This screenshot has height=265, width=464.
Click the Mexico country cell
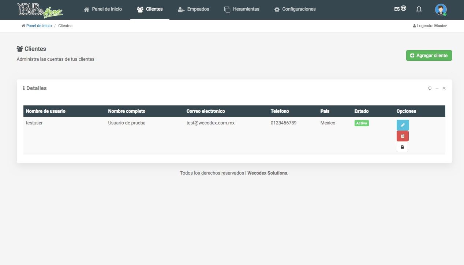click(328, 123)
